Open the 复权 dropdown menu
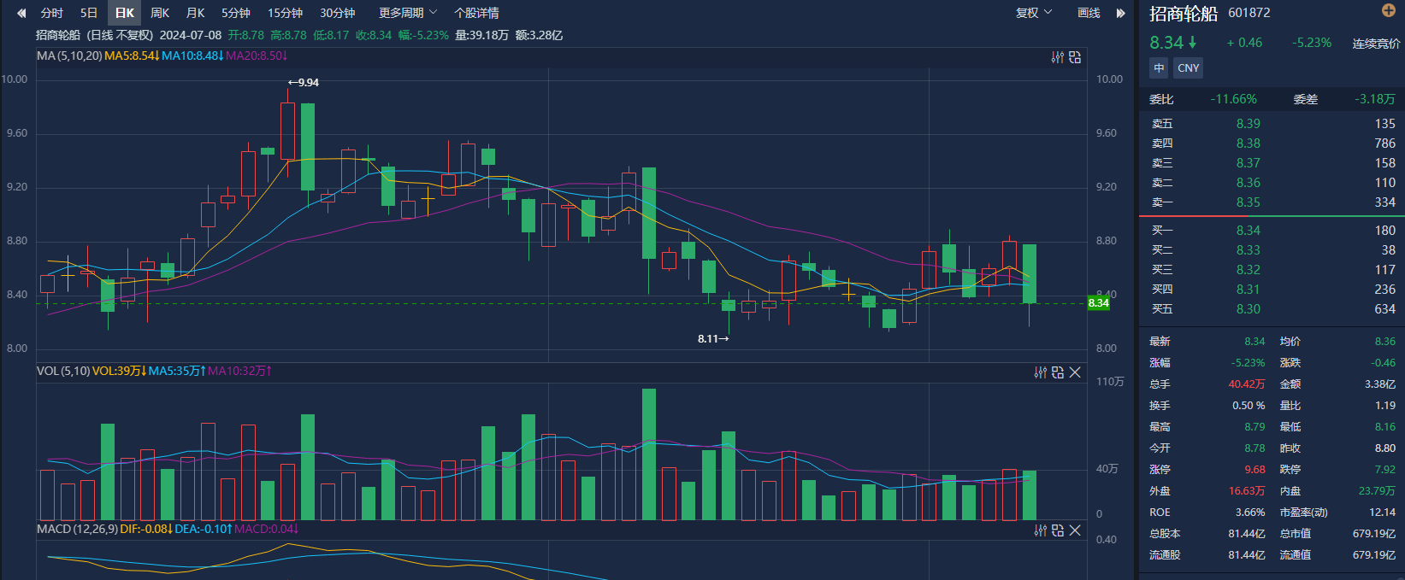Screen dimensions: 1405x580 tap(1033, 13)
